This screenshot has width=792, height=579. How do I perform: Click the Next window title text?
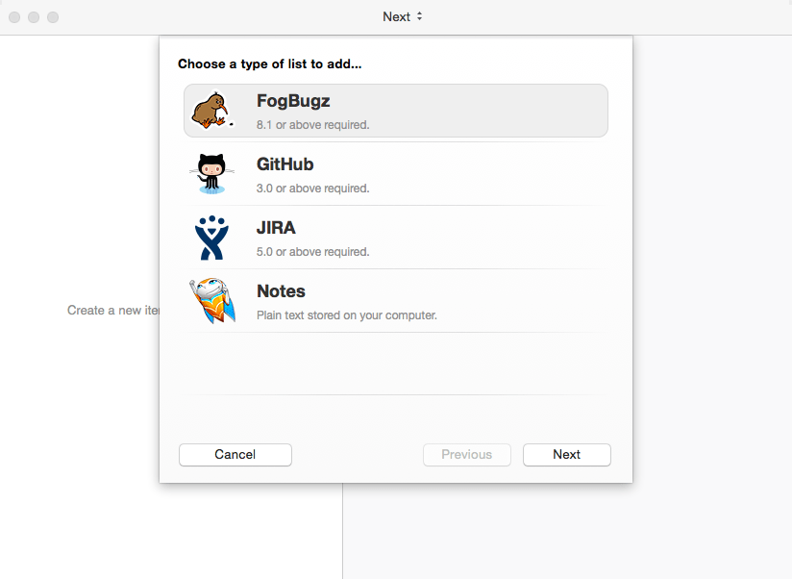pos(397,16)
